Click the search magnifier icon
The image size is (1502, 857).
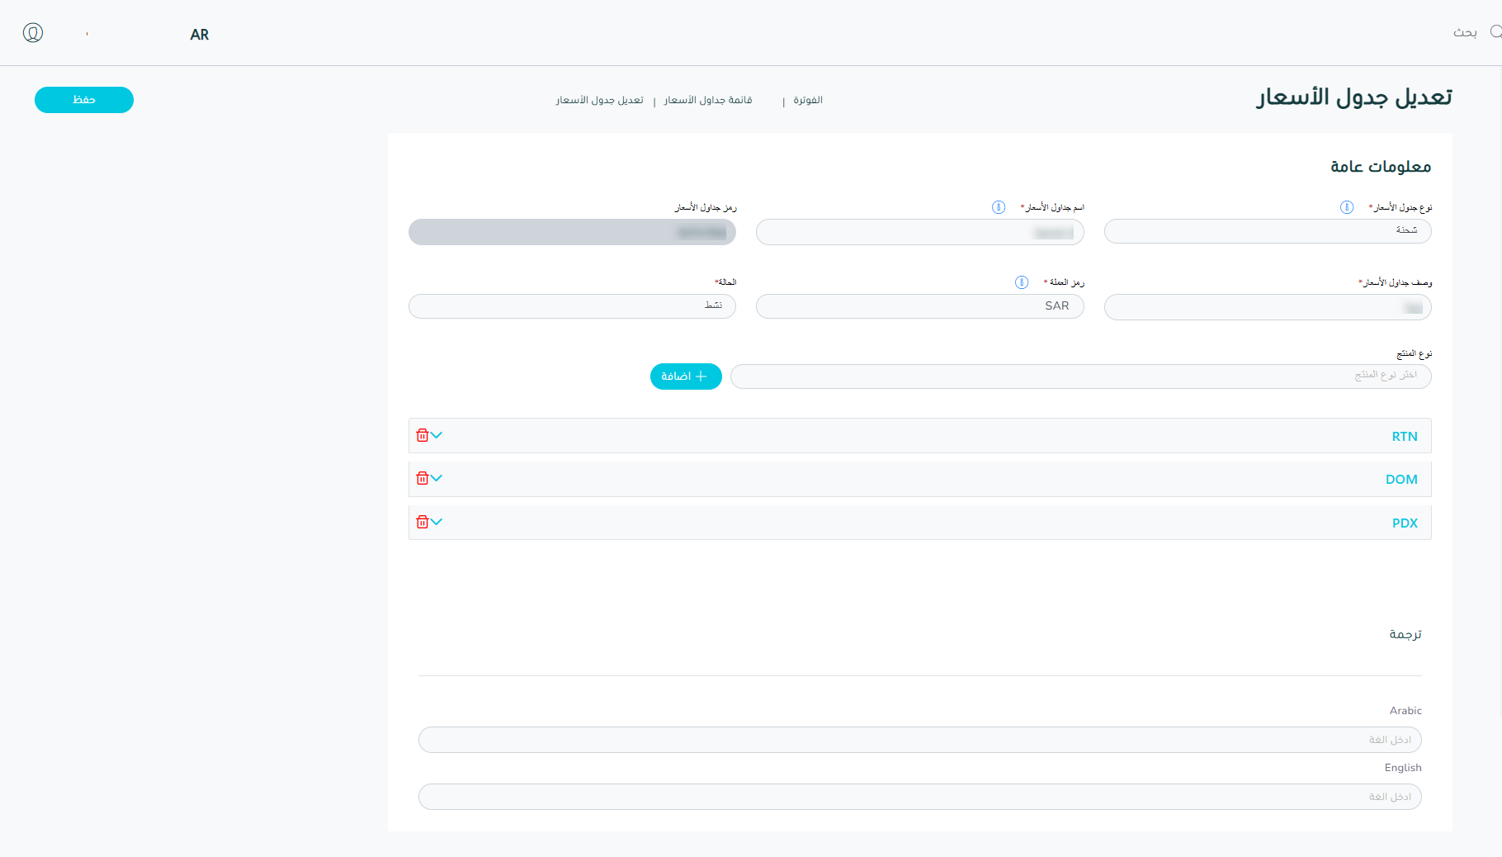point(1495,31)
